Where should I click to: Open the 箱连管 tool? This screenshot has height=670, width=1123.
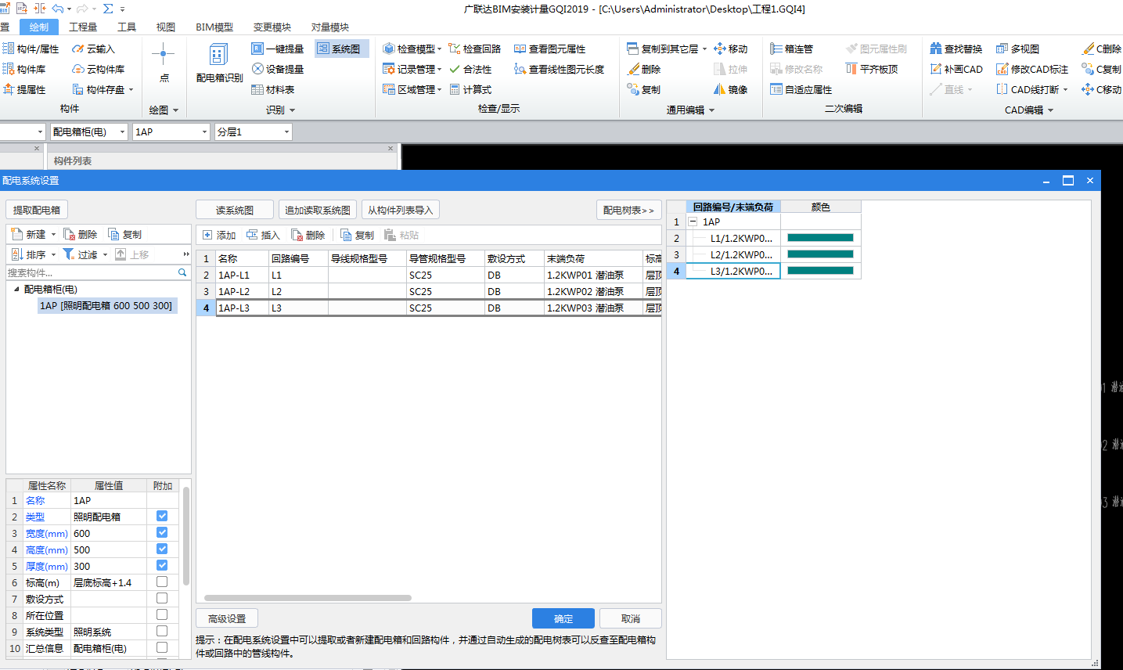click(792, 49)
